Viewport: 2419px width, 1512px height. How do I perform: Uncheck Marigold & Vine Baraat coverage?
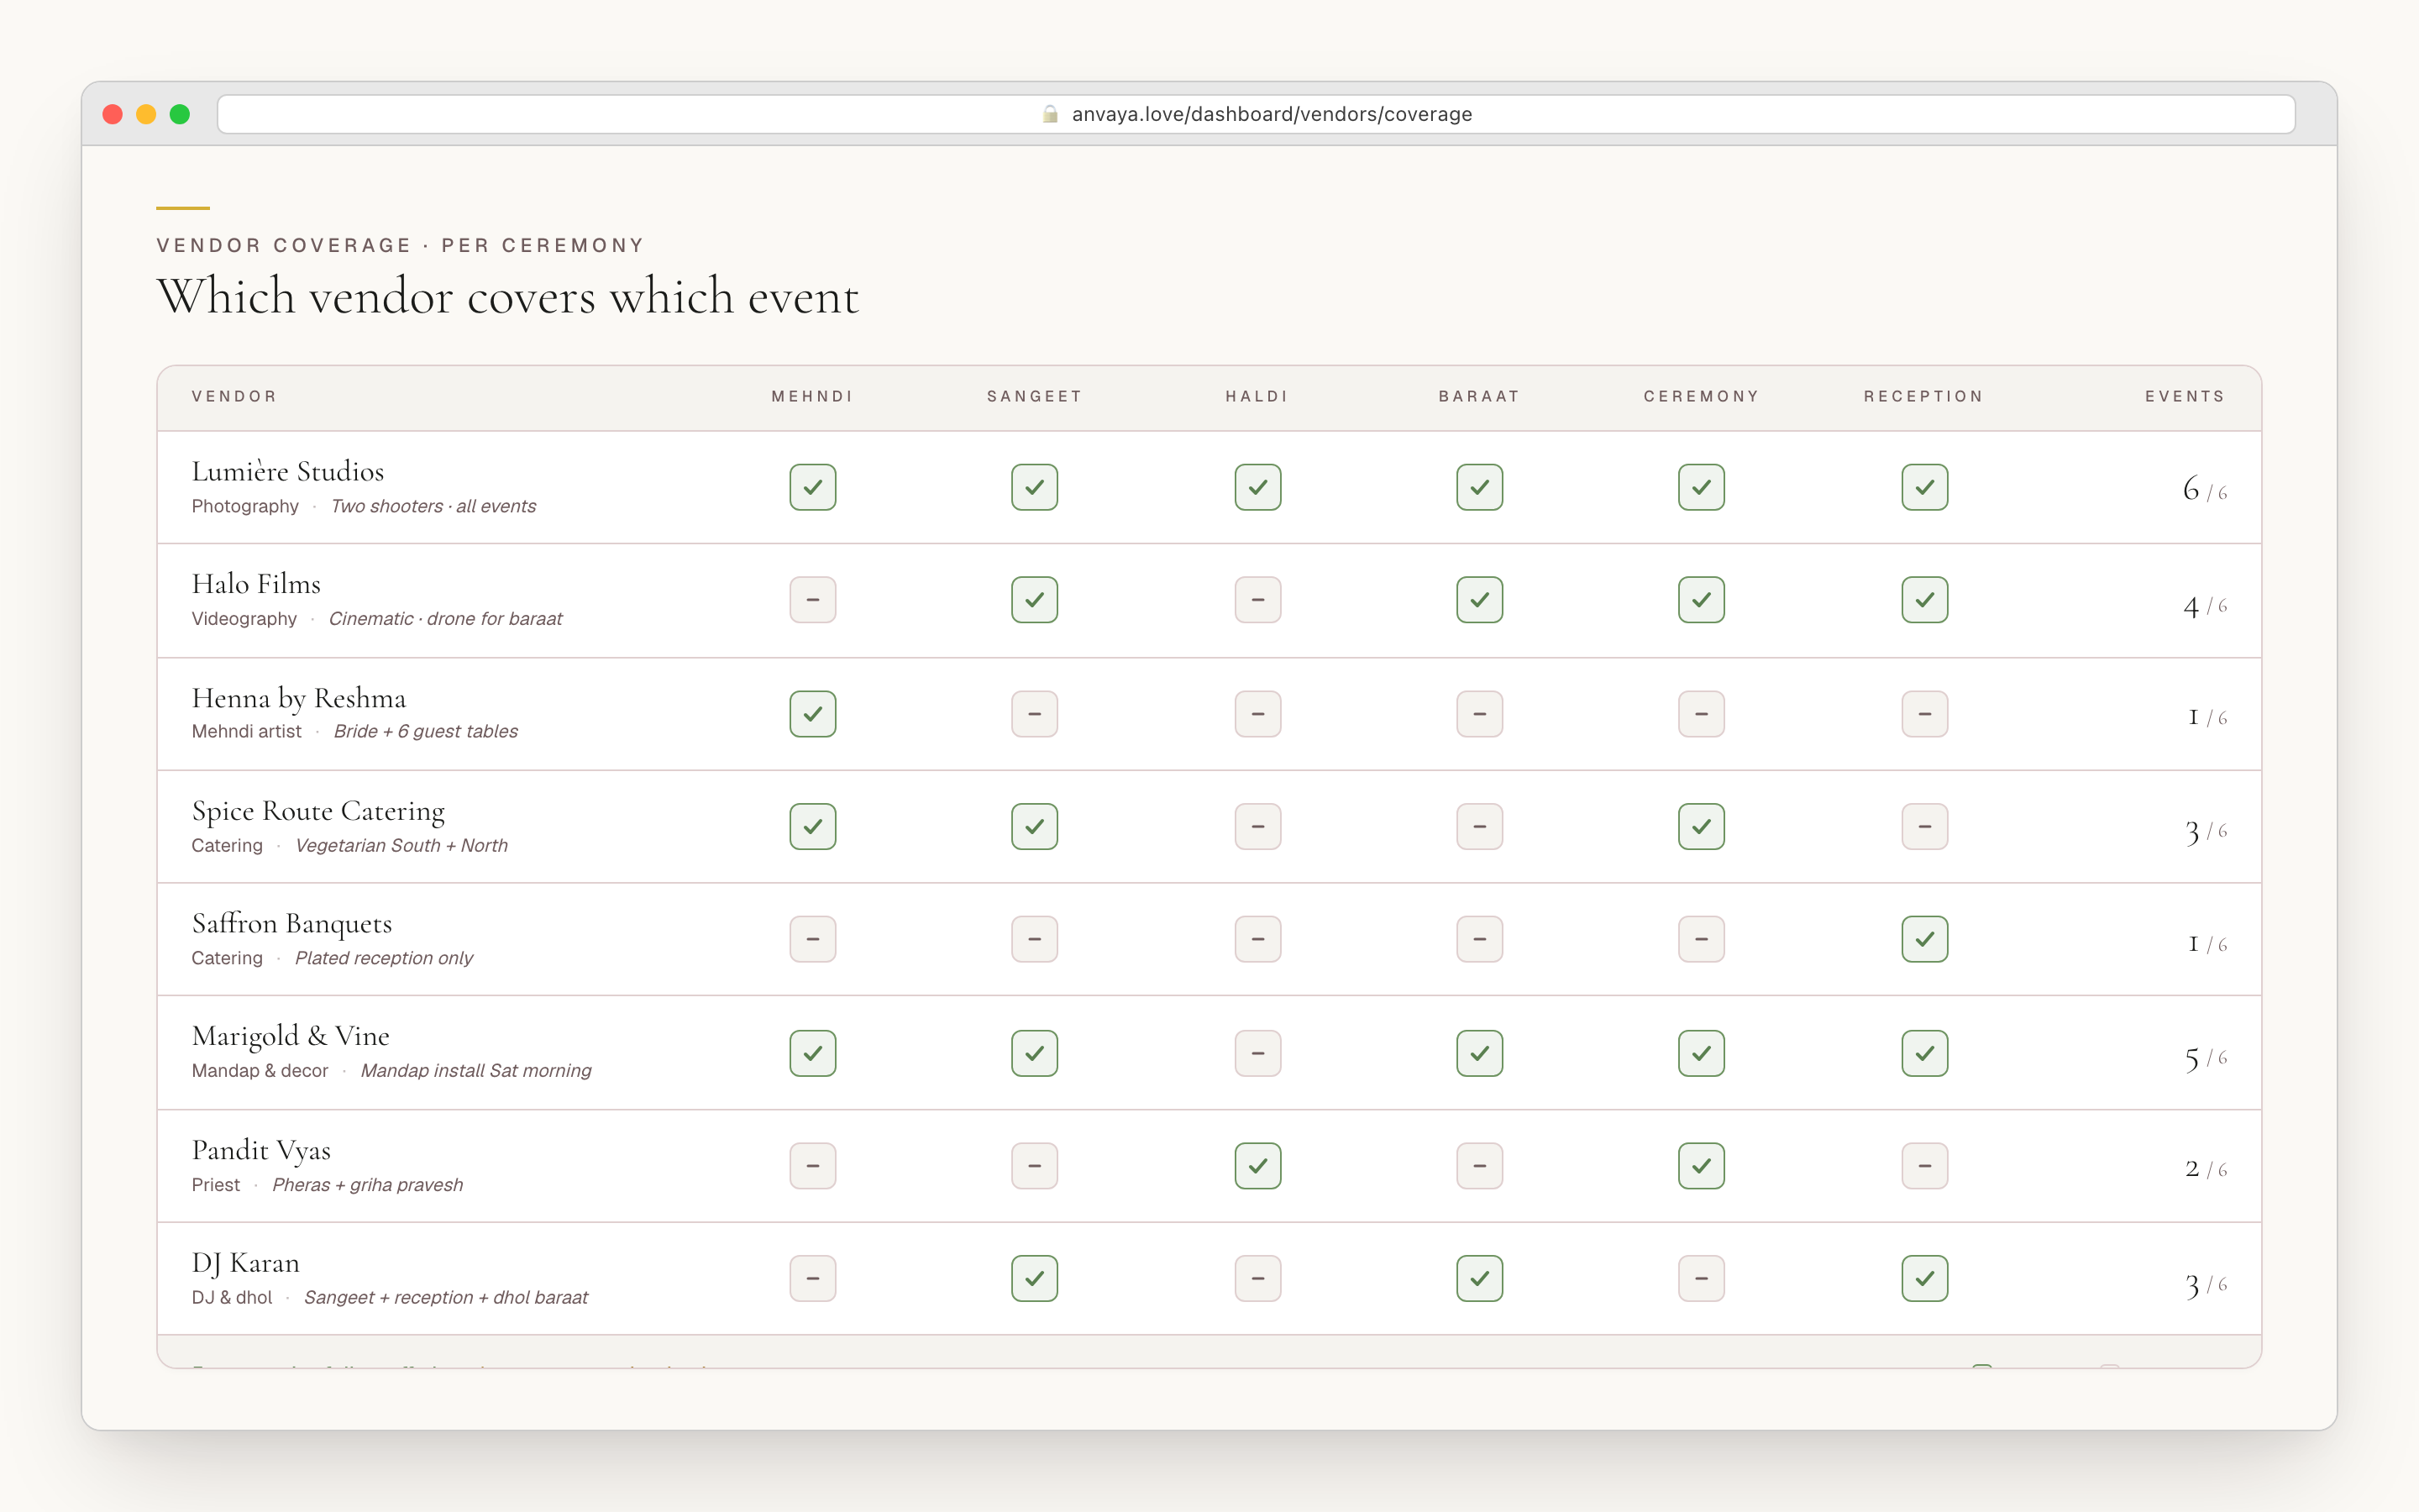coord(1479,1053)
